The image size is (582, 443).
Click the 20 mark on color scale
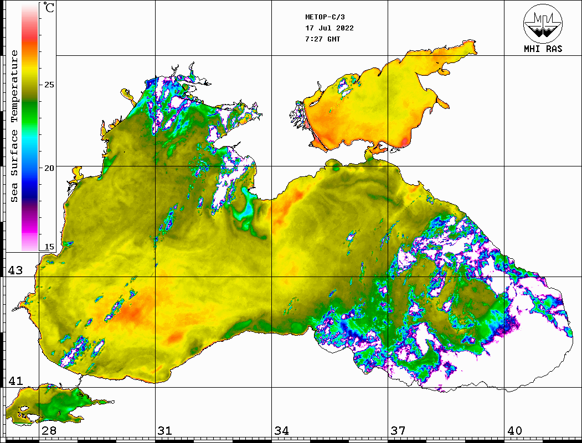click(x=49, y=168)
